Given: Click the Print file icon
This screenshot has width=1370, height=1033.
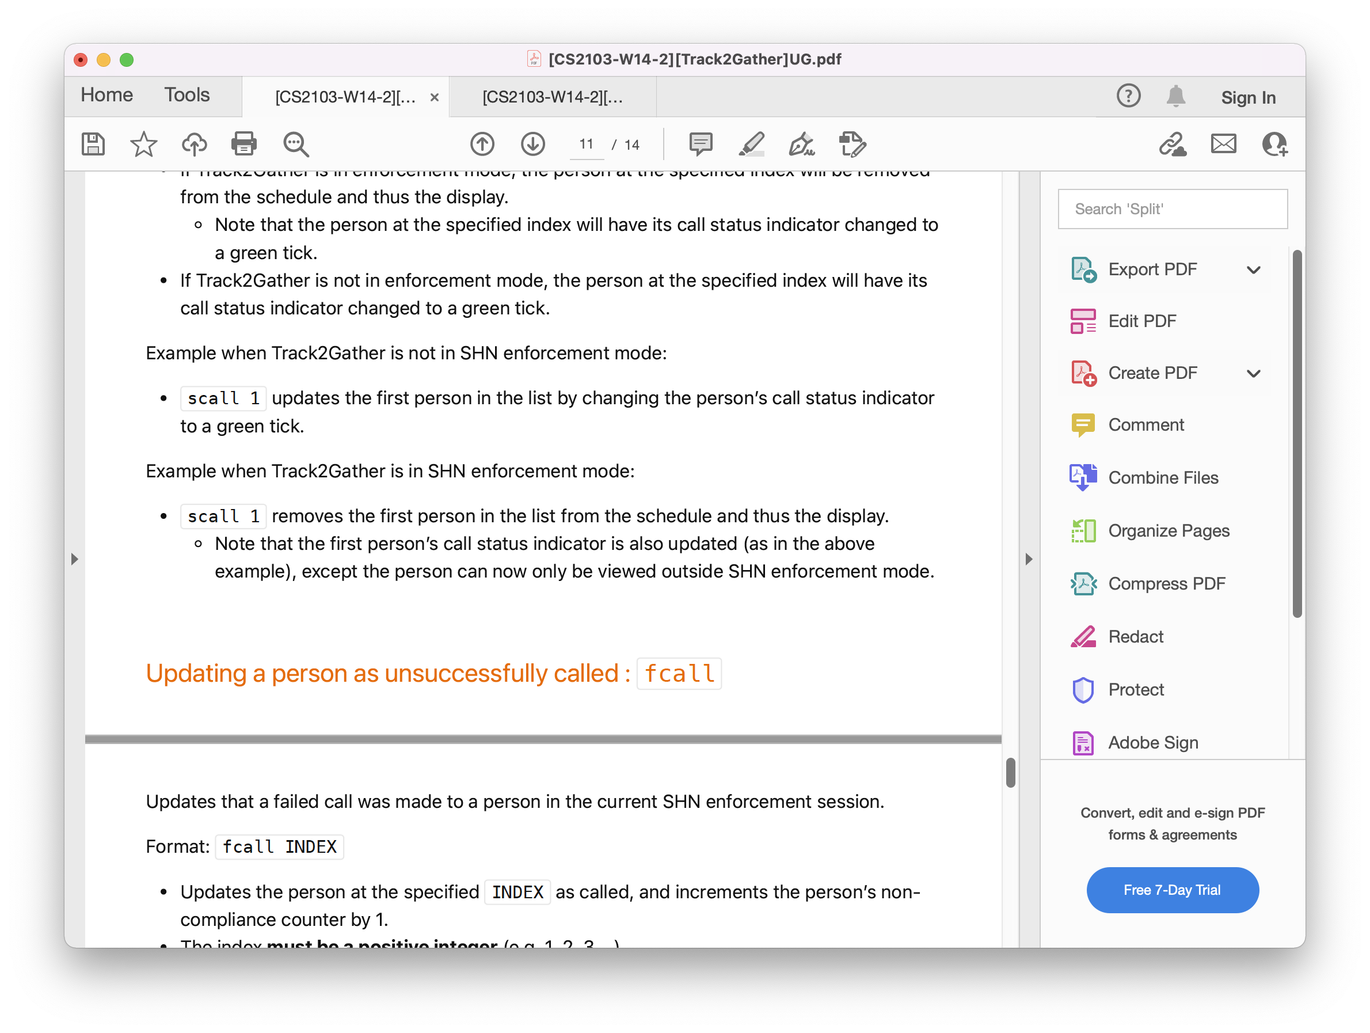Looking at the screenshot, I should click(243, 145).
